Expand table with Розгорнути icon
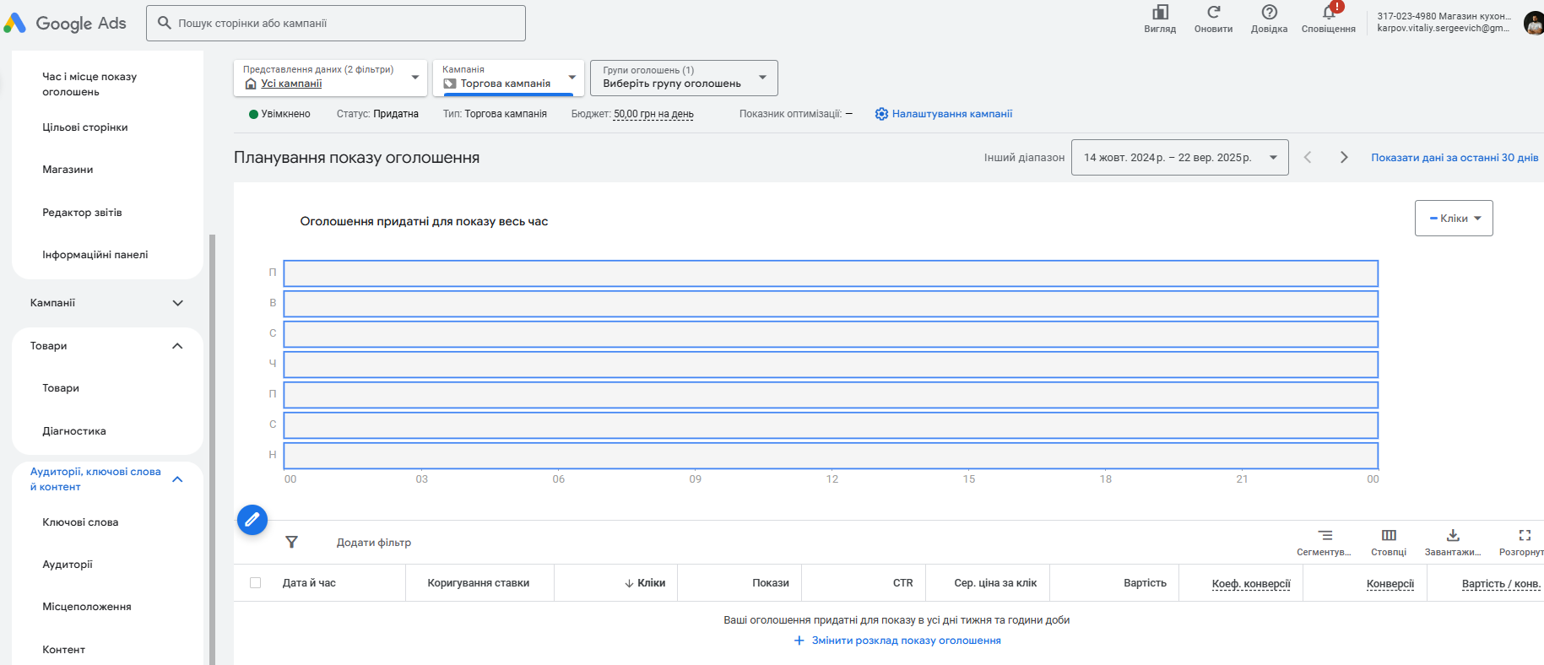Viewport: 1544px width, 665px height. coord(1525,536)
